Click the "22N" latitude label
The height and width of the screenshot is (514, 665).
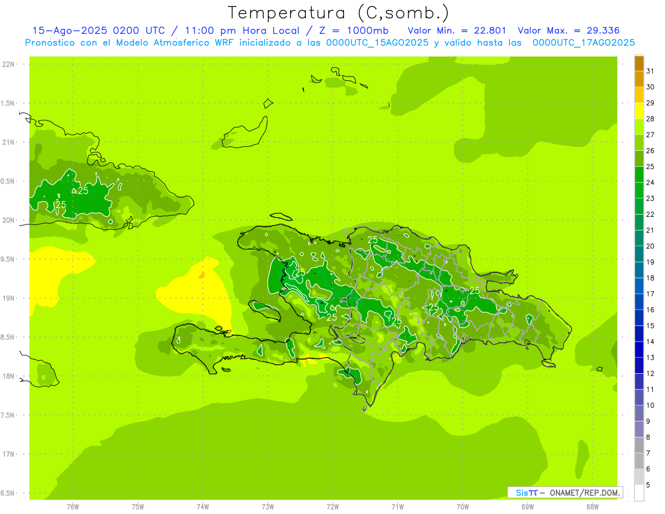click(9, 64)
